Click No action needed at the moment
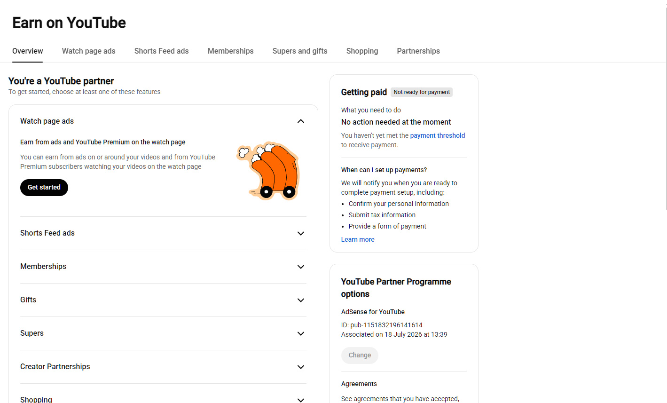667x403 pixels. 396,122
